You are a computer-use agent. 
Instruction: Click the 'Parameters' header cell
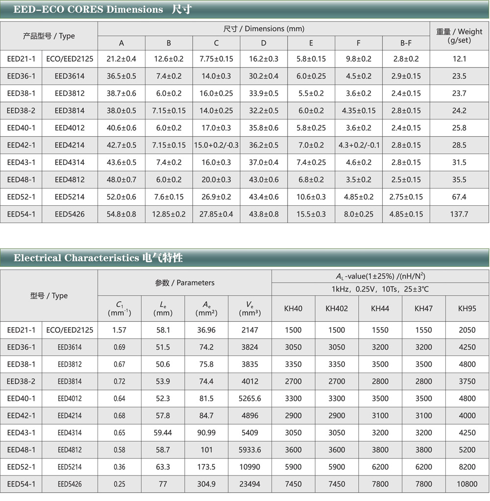tap(185, 283)
